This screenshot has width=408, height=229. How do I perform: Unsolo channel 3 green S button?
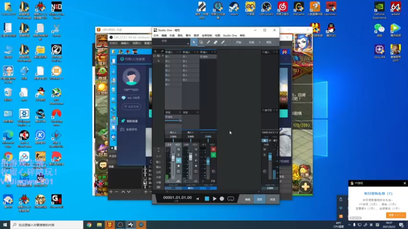pos(213,155)
